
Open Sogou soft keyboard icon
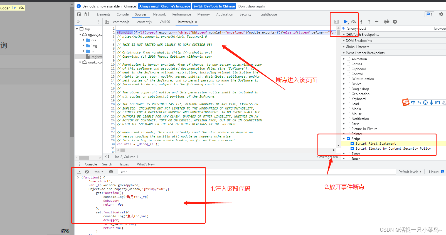pos(438,103)
